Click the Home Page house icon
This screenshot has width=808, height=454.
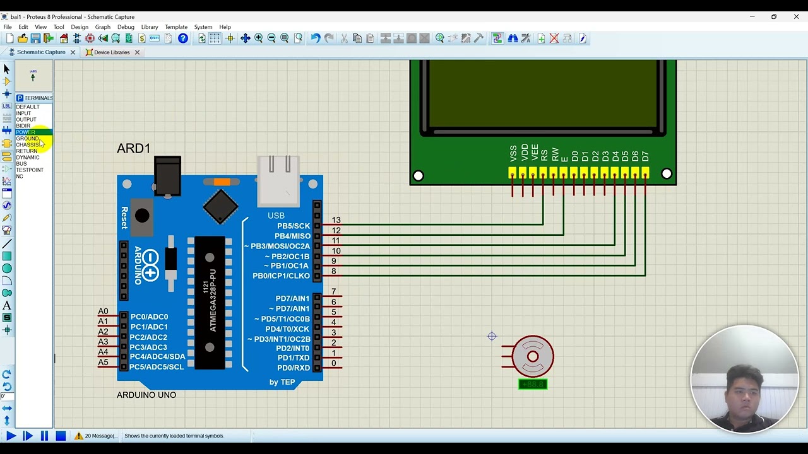(64, 38)
